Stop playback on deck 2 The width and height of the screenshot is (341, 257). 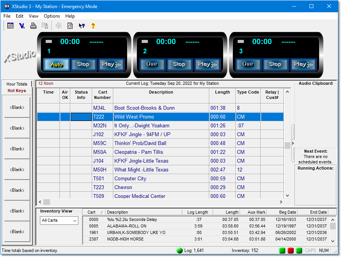point(179,64)
